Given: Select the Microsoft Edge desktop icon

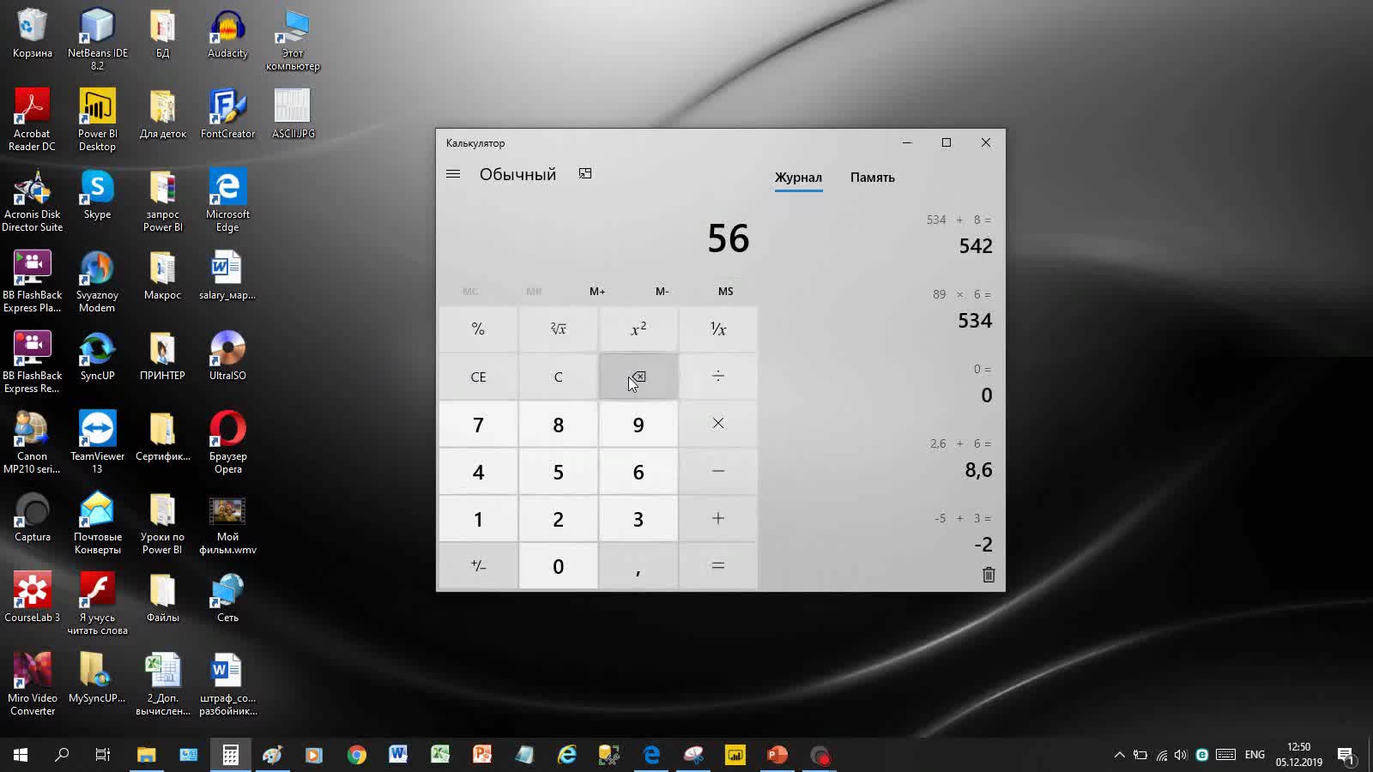Looking at the screenshot, I should coord(227,201).
